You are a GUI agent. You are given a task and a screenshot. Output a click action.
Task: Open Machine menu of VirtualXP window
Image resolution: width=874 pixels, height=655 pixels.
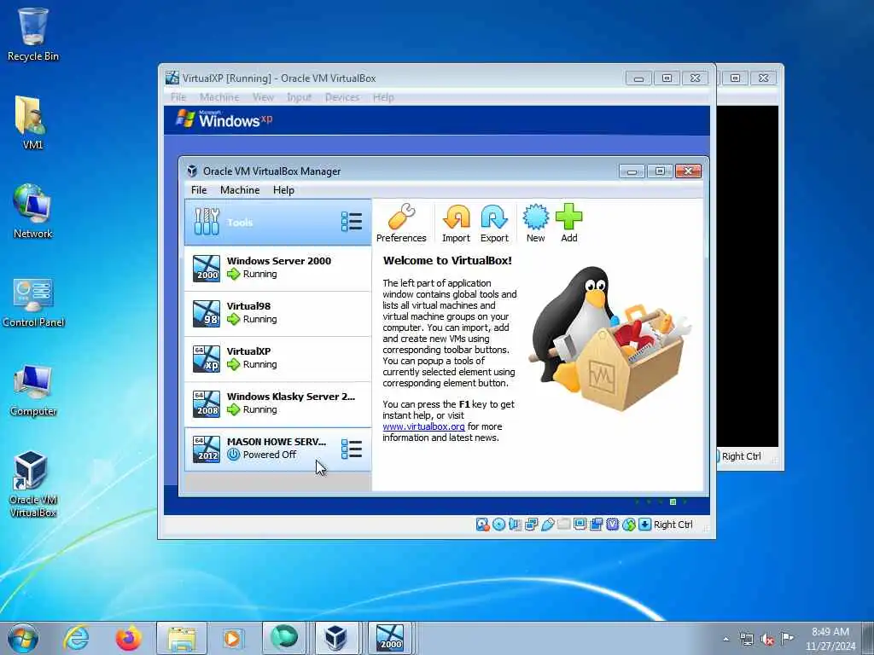(x=219, y=97)
